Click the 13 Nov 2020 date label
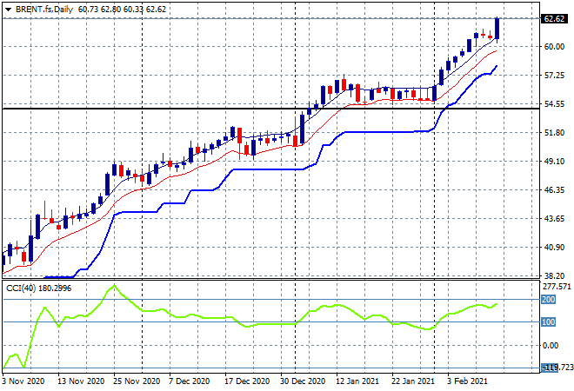 point(81,381)
